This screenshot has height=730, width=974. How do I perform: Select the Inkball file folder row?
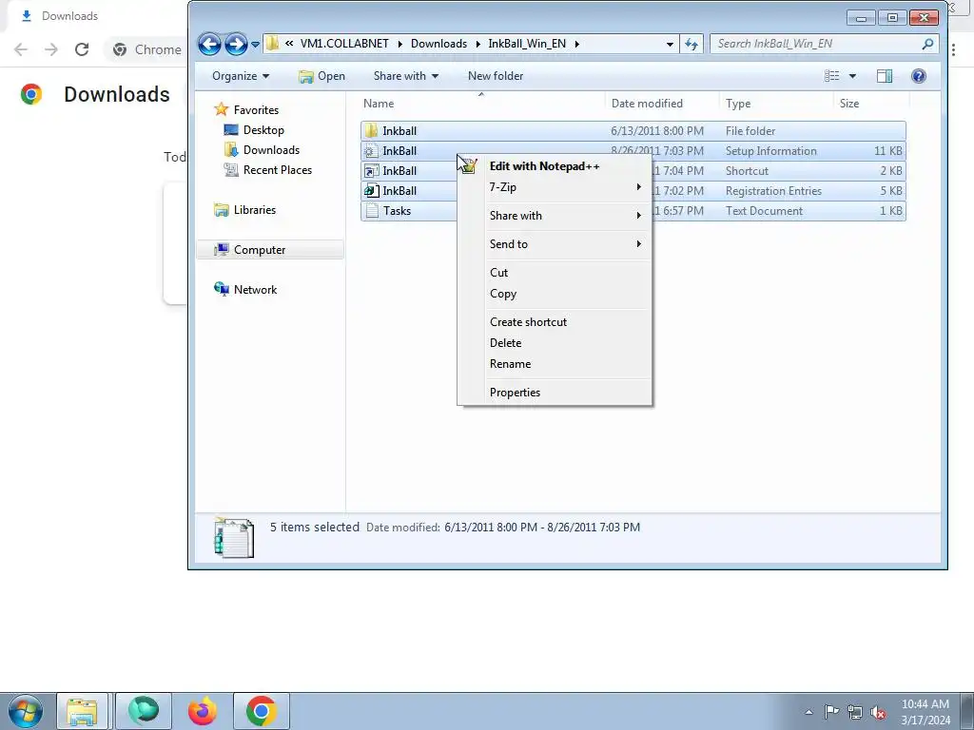[x=633, y=131]
